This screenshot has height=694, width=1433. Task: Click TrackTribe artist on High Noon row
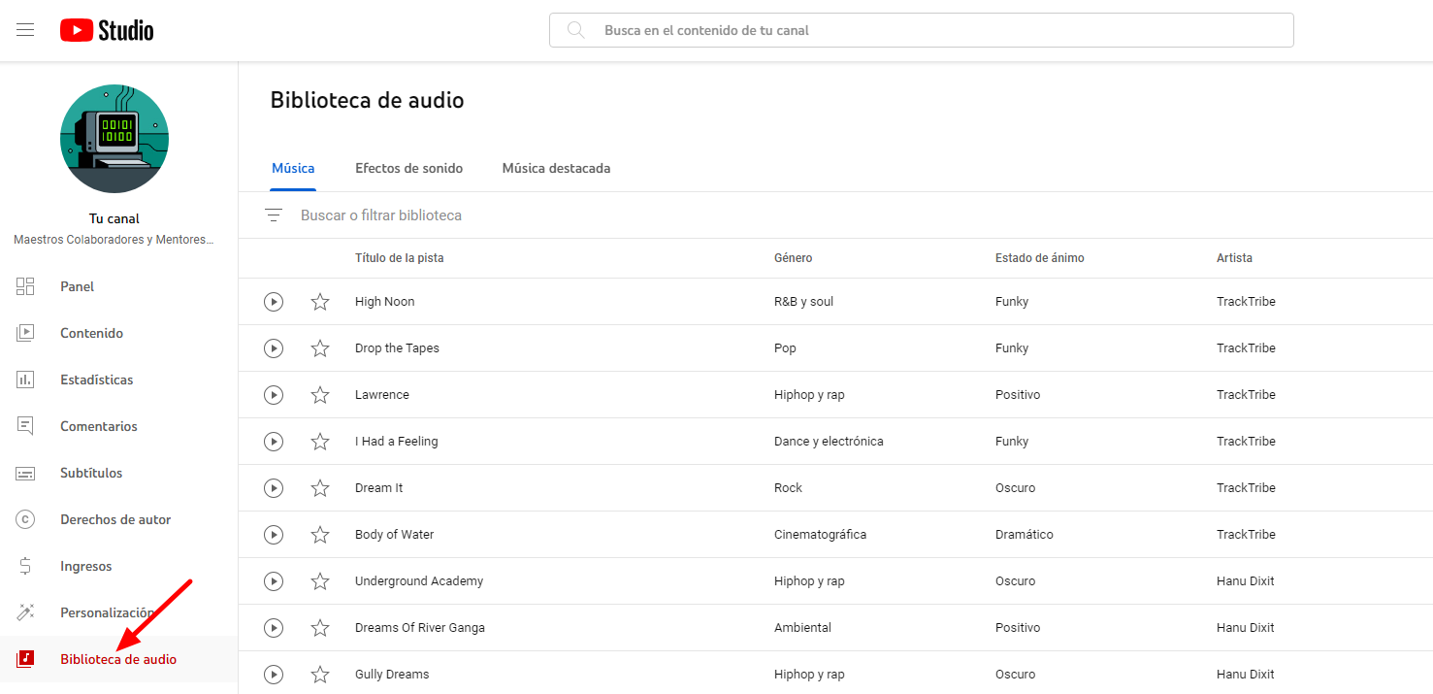coord(1246,302)
